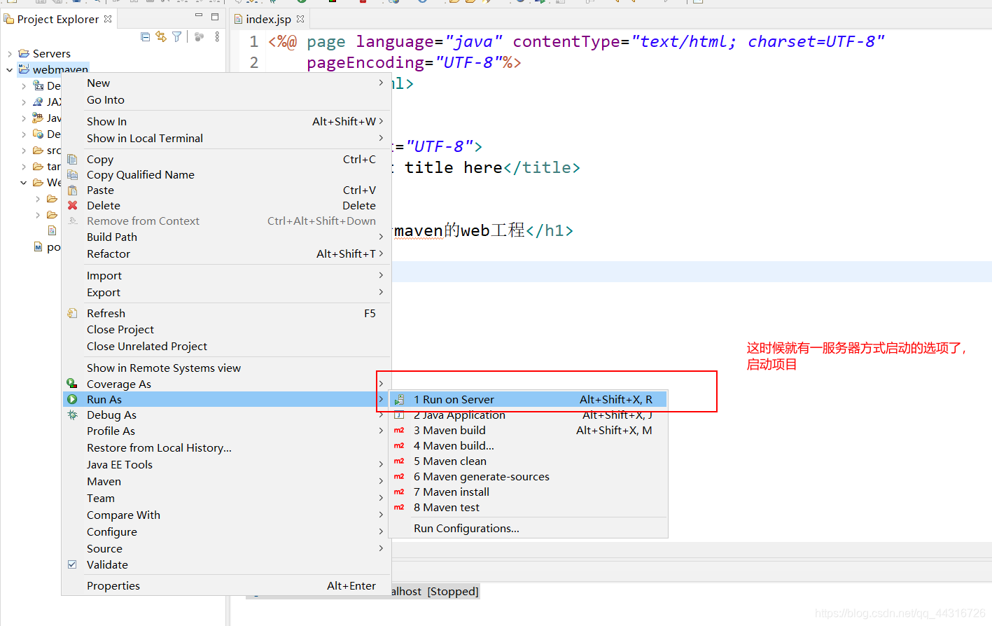Close the index.jsp editor tab
The width and height of the screenshot is (992, 626).
pyautogui.click(x=300, y=19)
